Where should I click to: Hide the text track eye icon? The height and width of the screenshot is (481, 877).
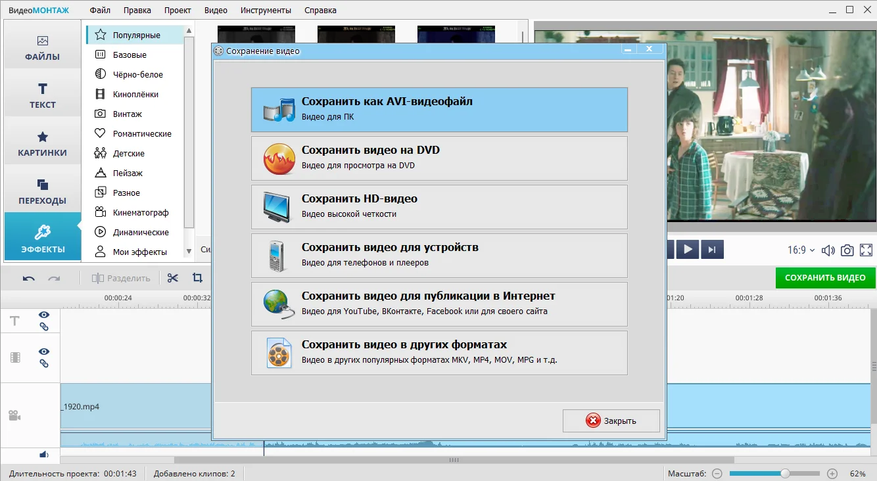pos(44,315)
